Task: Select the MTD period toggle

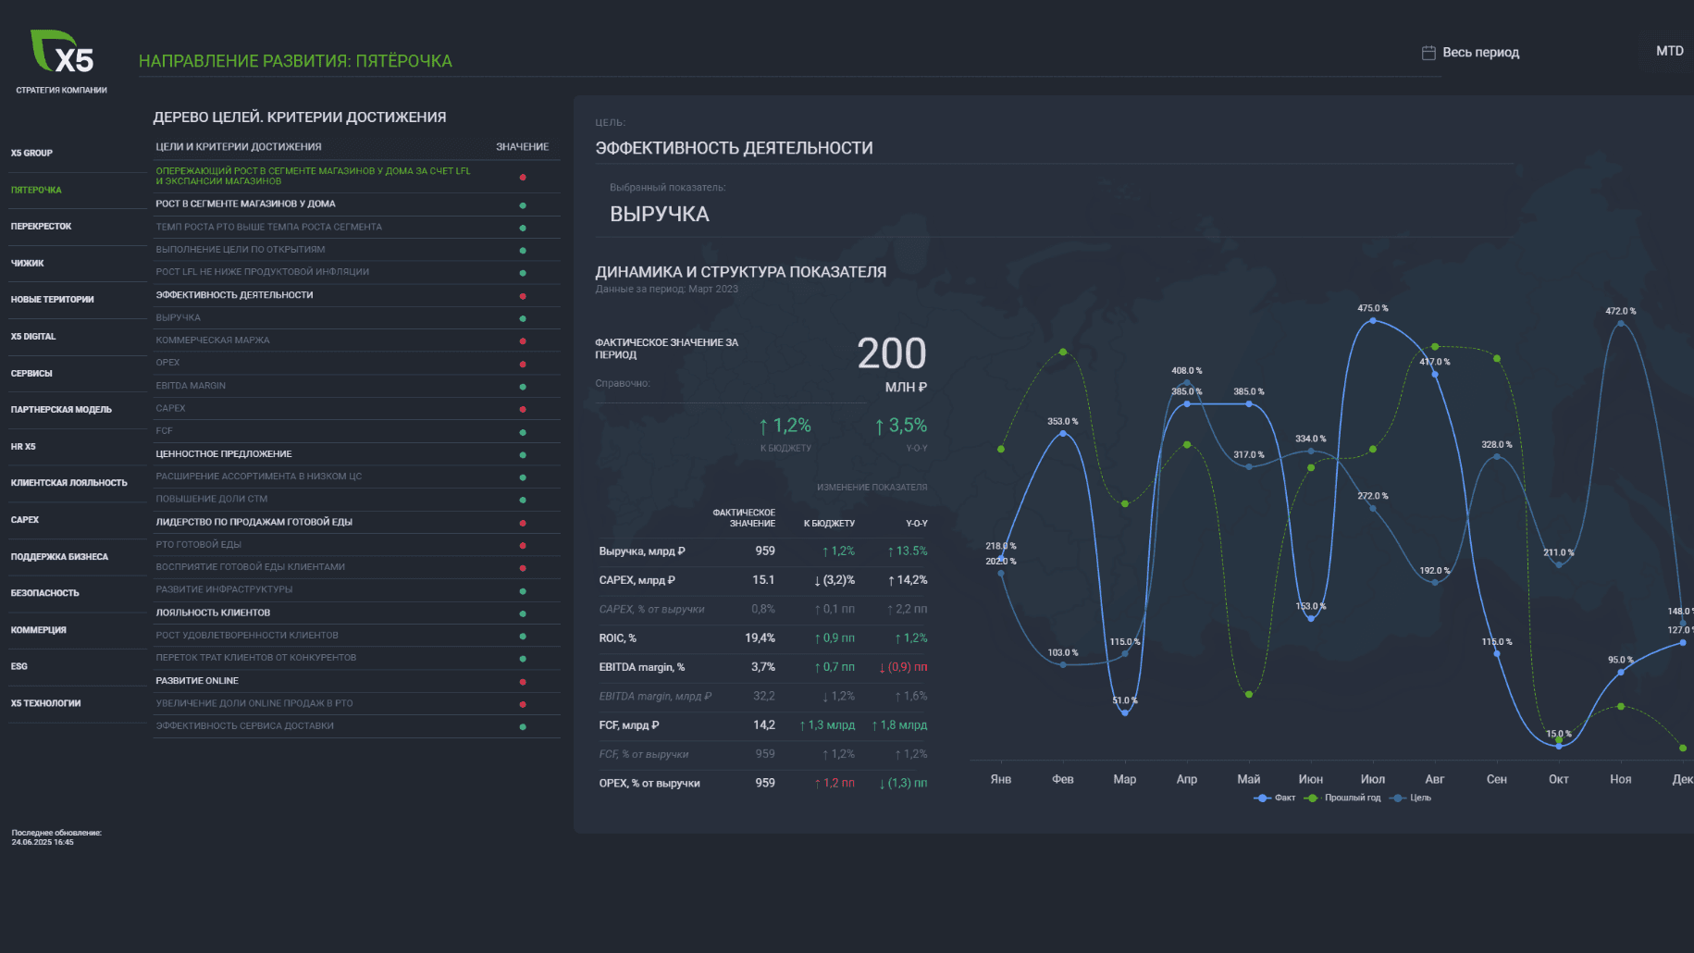Action: point(1669,51)
